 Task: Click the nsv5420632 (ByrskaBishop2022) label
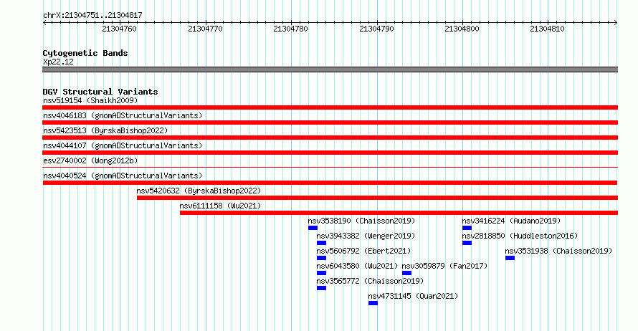click(x=199, y=191)
